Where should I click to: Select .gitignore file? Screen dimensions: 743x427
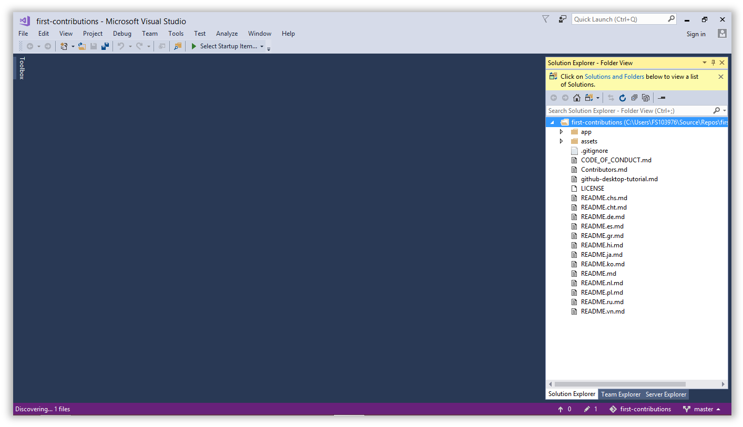594,151
